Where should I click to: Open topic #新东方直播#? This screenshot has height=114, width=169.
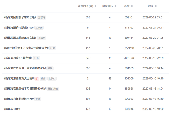click(12, 109)
